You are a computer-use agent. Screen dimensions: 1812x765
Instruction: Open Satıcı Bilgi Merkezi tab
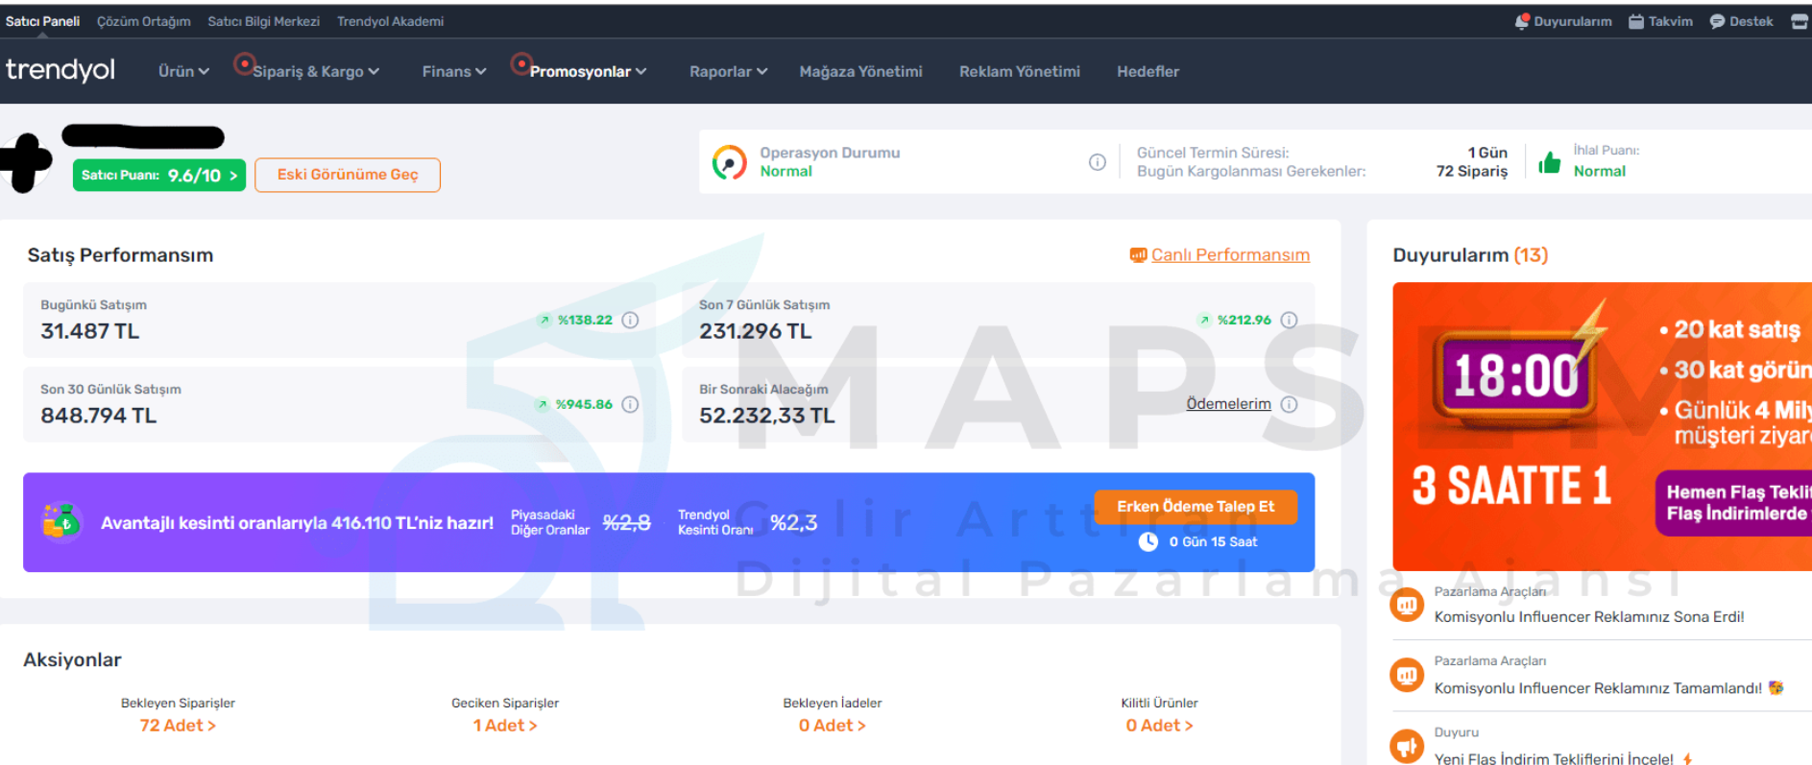tap(263, 21)
